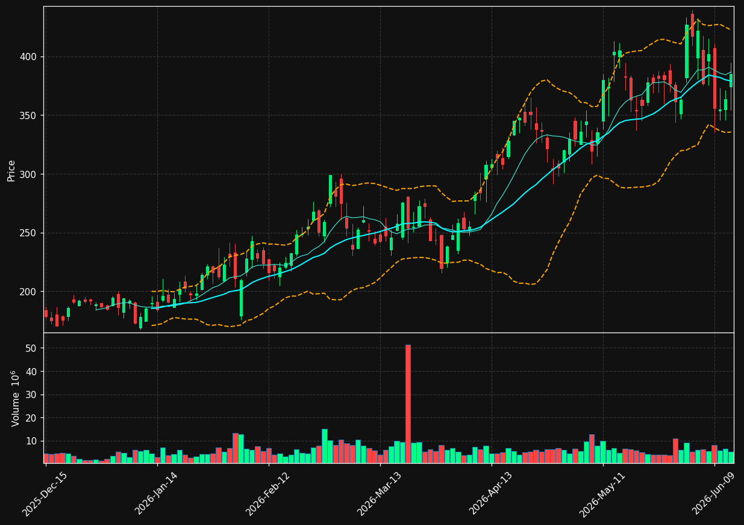Viewport: 744px width, 525px height.
Task: Click the 10 volume axis label
Action: [32, 441]
